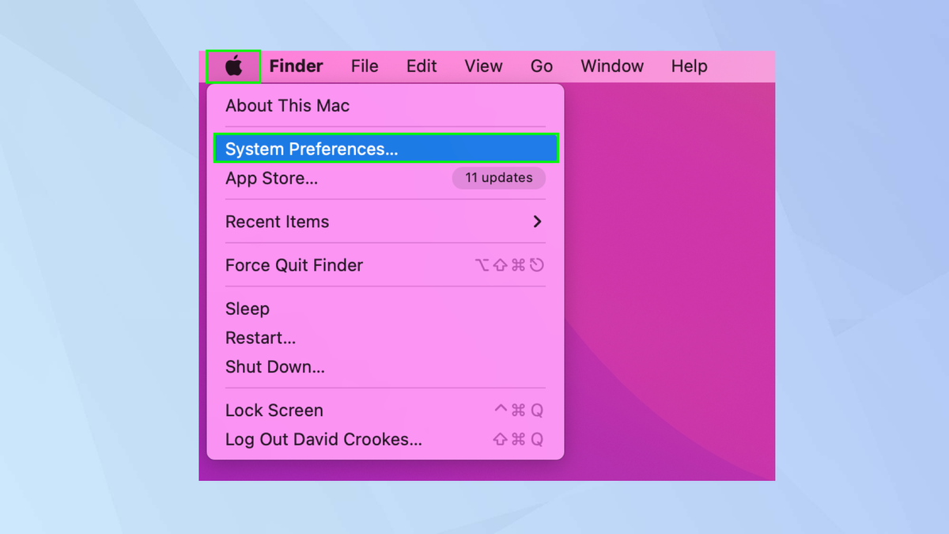Select the 11 updates badge

(498, 178)
